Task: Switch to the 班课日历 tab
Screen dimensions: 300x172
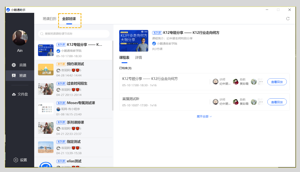Action: pos(49,19)
